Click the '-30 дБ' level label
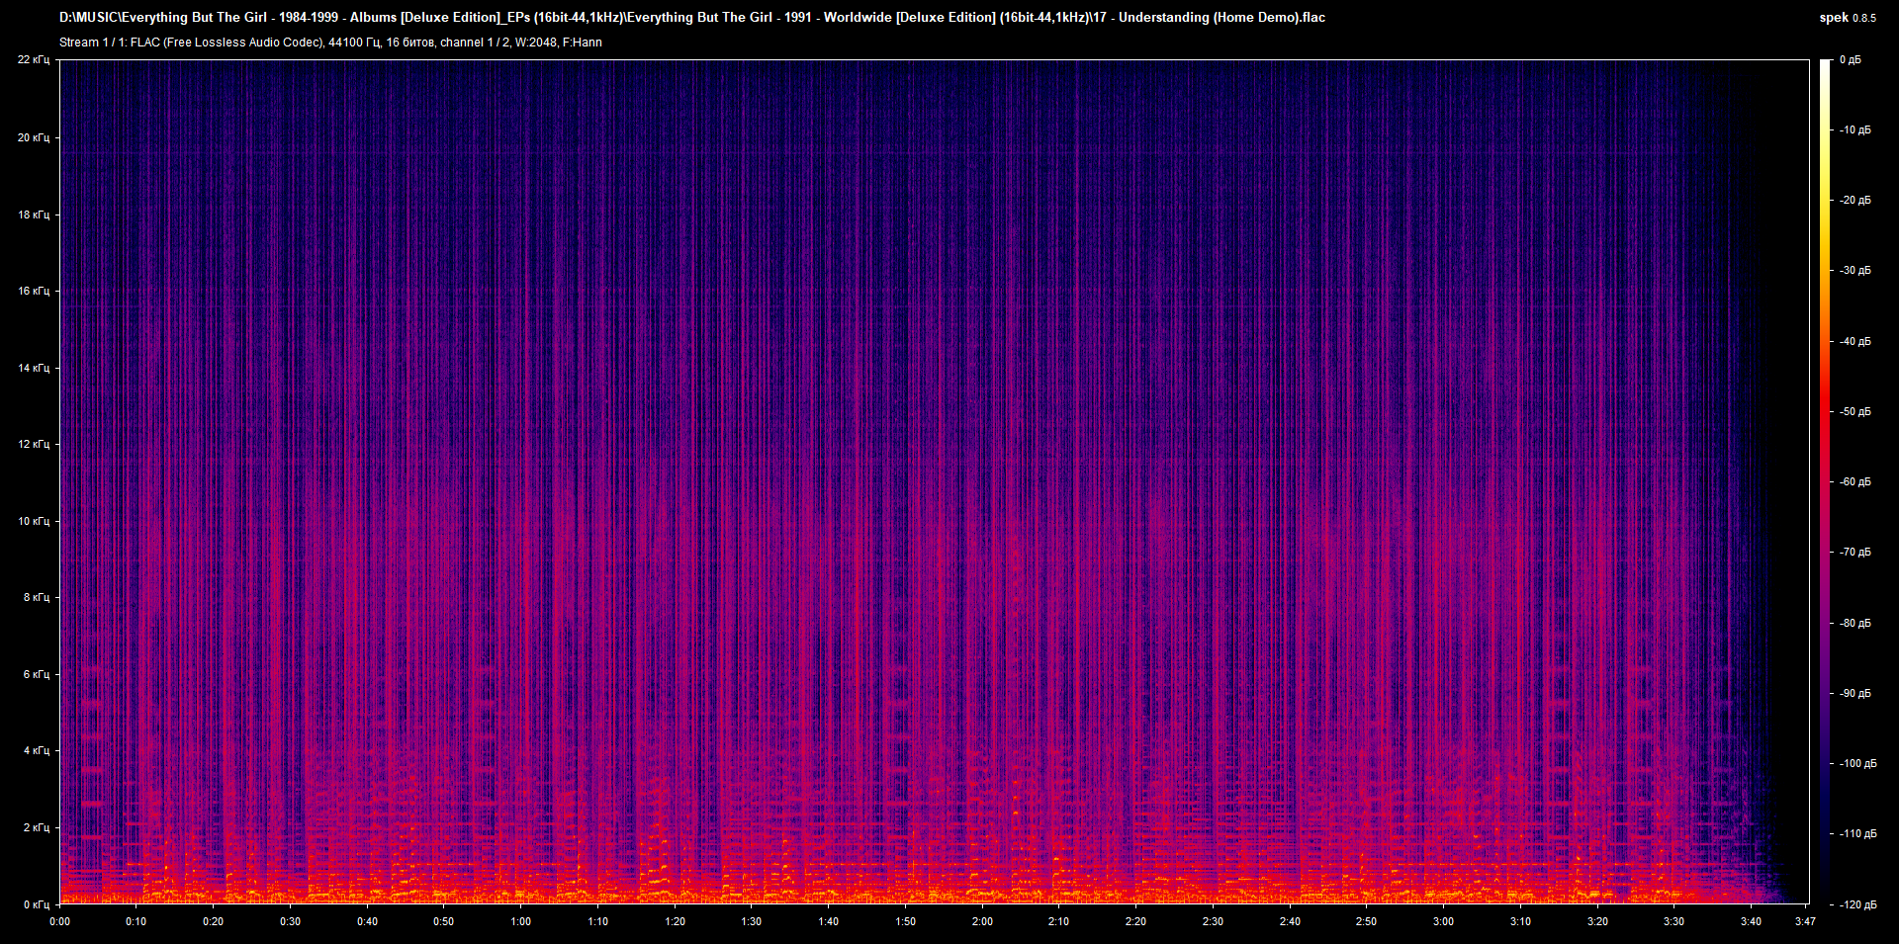 (1854, 270)
